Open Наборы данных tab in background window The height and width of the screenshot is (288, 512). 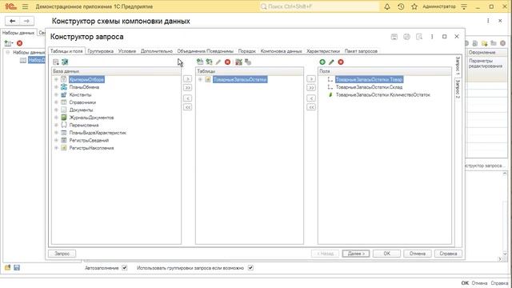(18, 33)
